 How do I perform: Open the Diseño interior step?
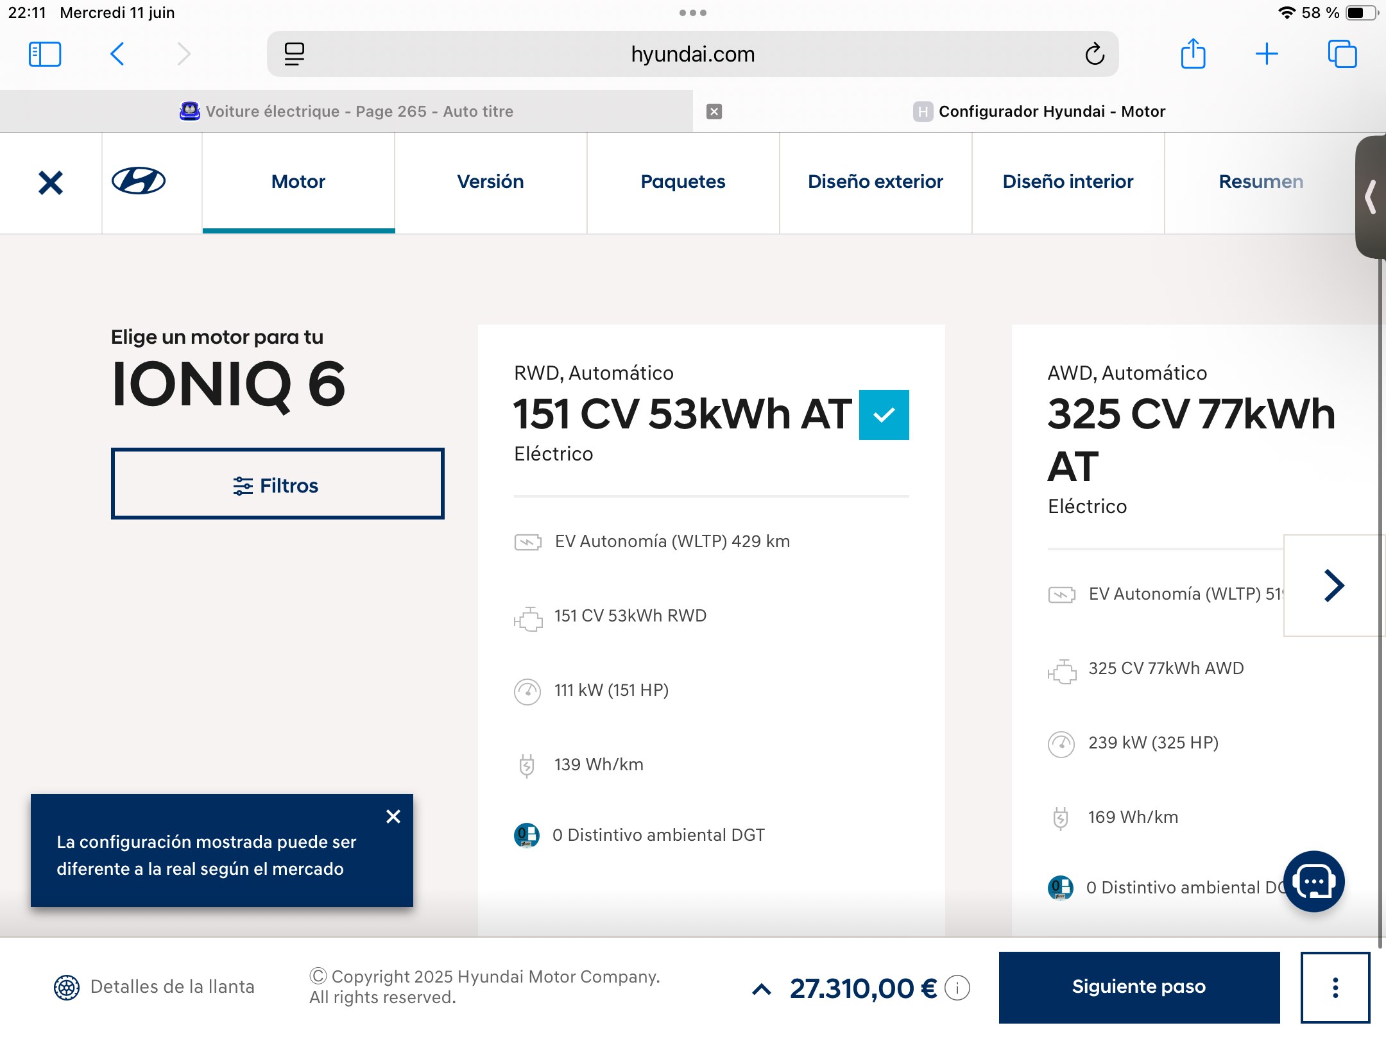click(x=1068, y=182)
